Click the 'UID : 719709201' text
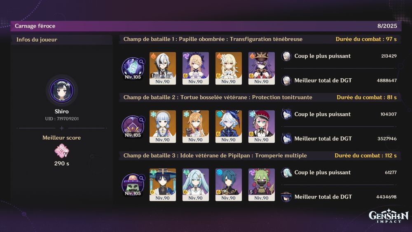This screenshot has height=232, width=412. [x=62, y=119]
